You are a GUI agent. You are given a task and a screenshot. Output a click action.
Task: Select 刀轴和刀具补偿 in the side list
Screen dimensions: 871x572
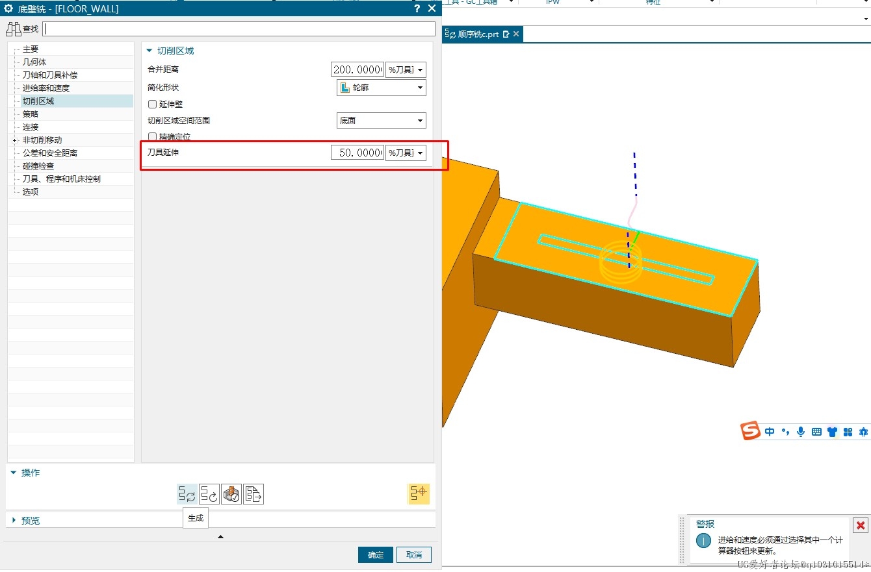tap(50, 75)
